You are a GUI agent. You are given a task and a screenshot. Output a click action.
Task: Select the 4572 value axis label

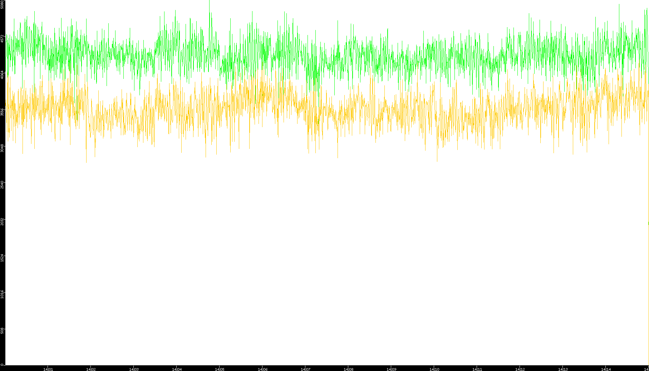click(x=2, y=38)
